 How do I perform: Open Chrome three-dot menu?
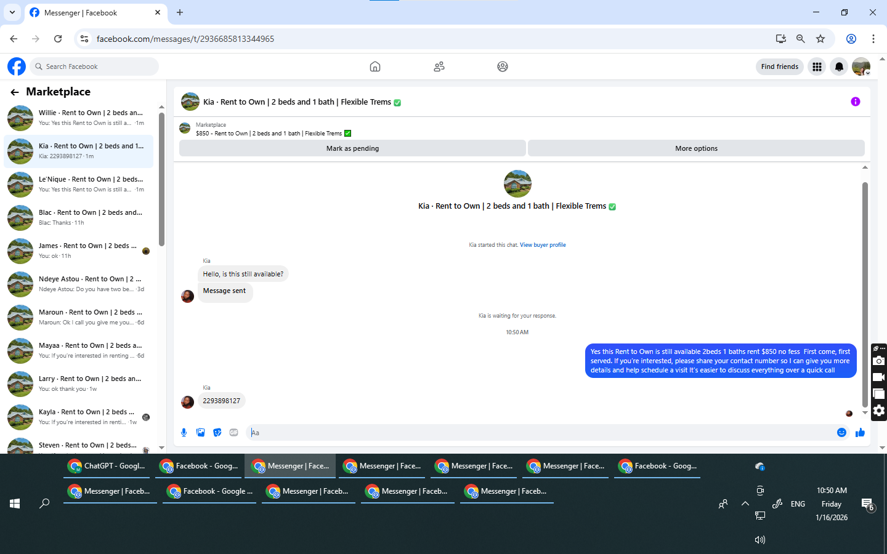point(873,39)
